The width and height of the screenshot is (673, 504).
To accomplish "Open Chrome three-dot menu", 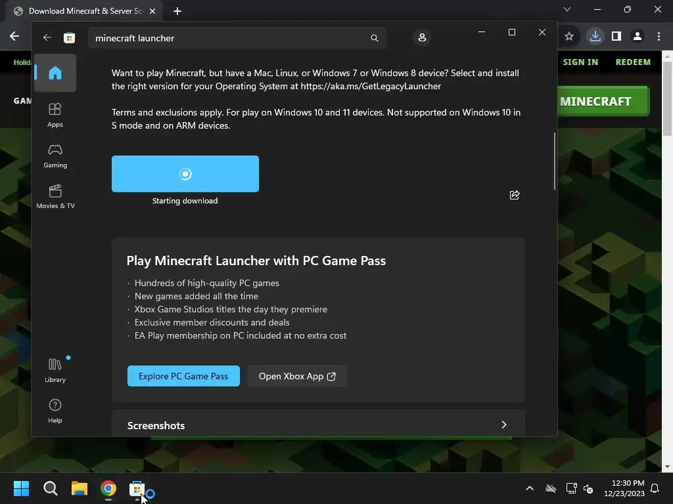I will pos(659,37).
